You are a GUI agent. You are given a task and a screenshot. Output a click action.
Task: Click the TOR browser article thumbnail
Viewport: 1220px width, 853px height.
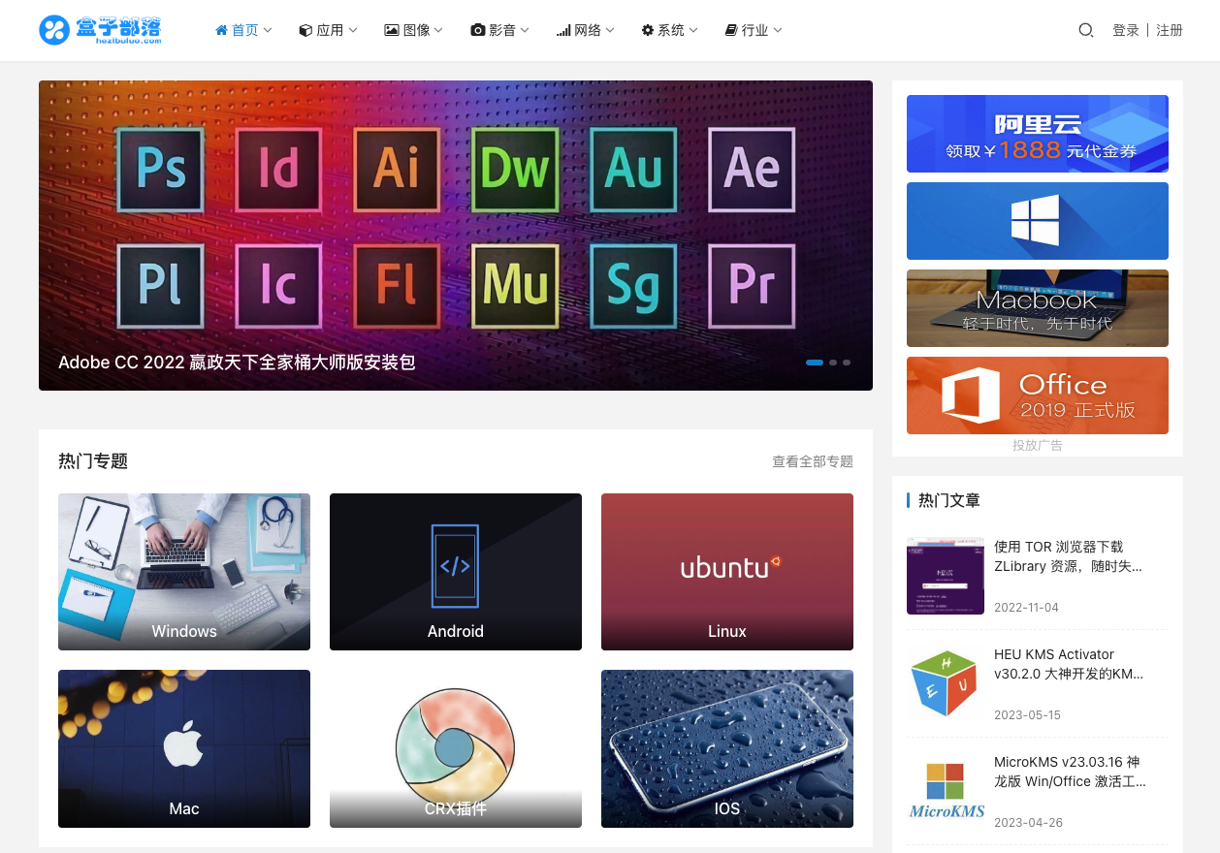(946, 576)
